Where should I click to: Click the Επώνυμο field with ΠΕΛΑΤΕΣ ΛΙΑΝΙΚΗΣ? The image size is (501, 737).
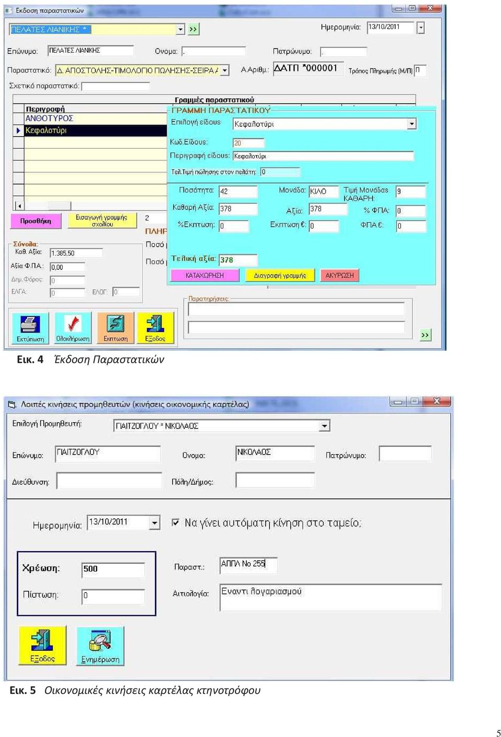point(91,51)
